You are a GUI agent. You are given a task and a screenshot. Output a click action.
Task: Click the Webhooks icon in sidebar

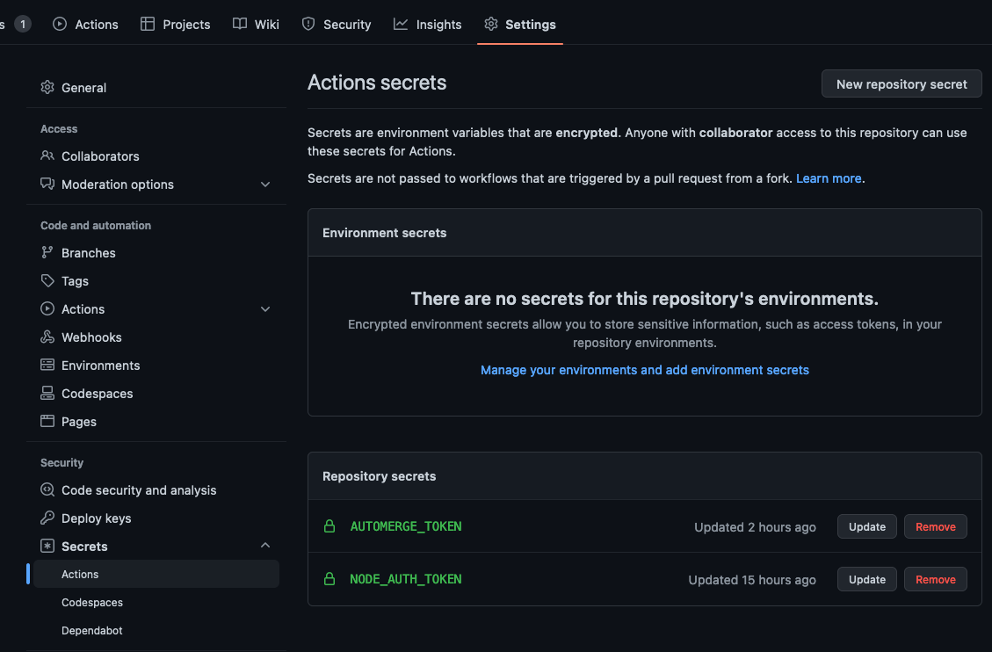coord(47,337)
